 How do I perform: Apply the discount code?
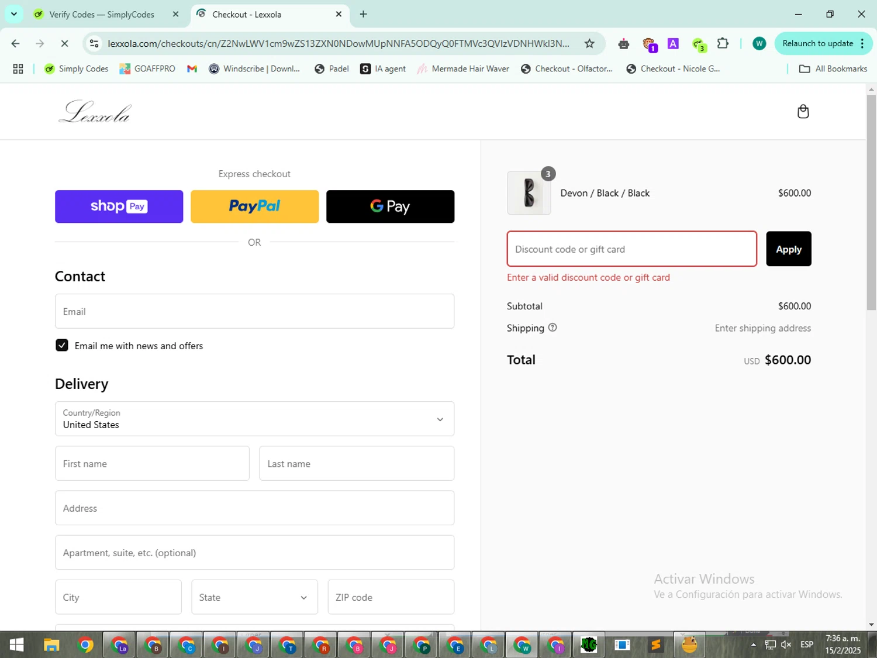pos(788,249)
